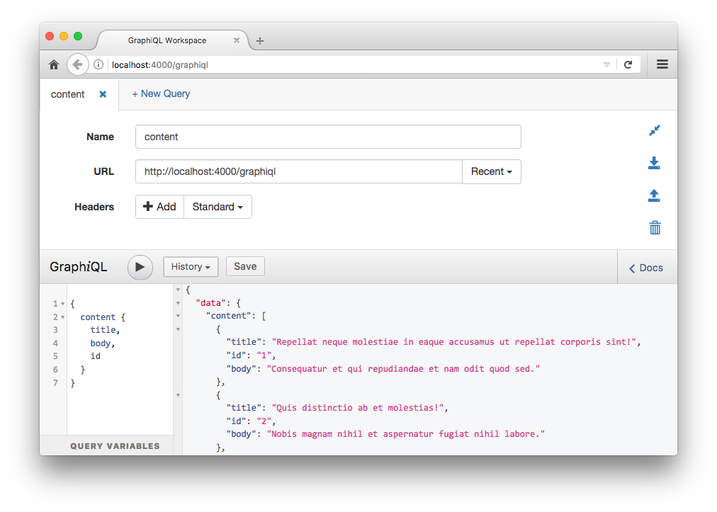Switch to the content tab
Image resolution: width=717 pixels, height=512 pixels.
pos(68,93)
